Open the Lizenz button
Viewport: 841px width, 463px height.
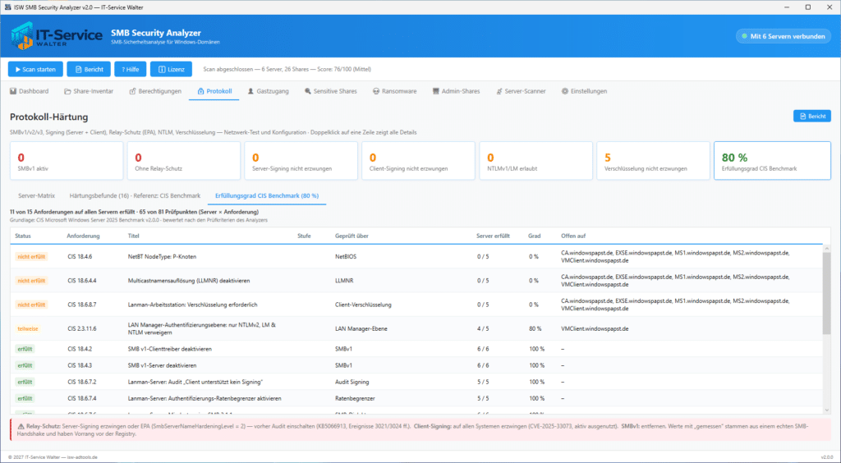click(171, 69)
